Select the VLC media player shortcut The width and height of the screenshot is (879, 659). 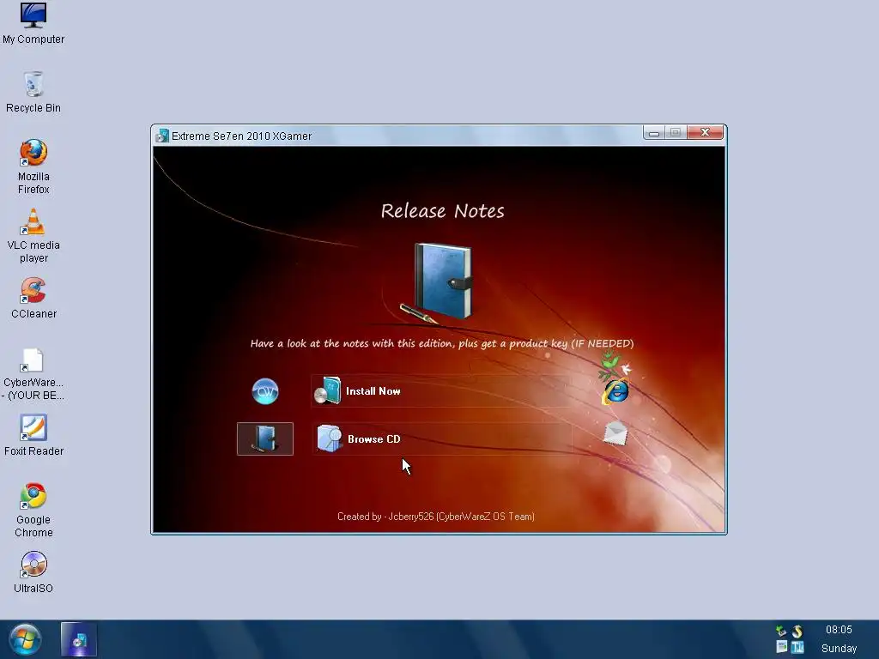pos(33,236)
